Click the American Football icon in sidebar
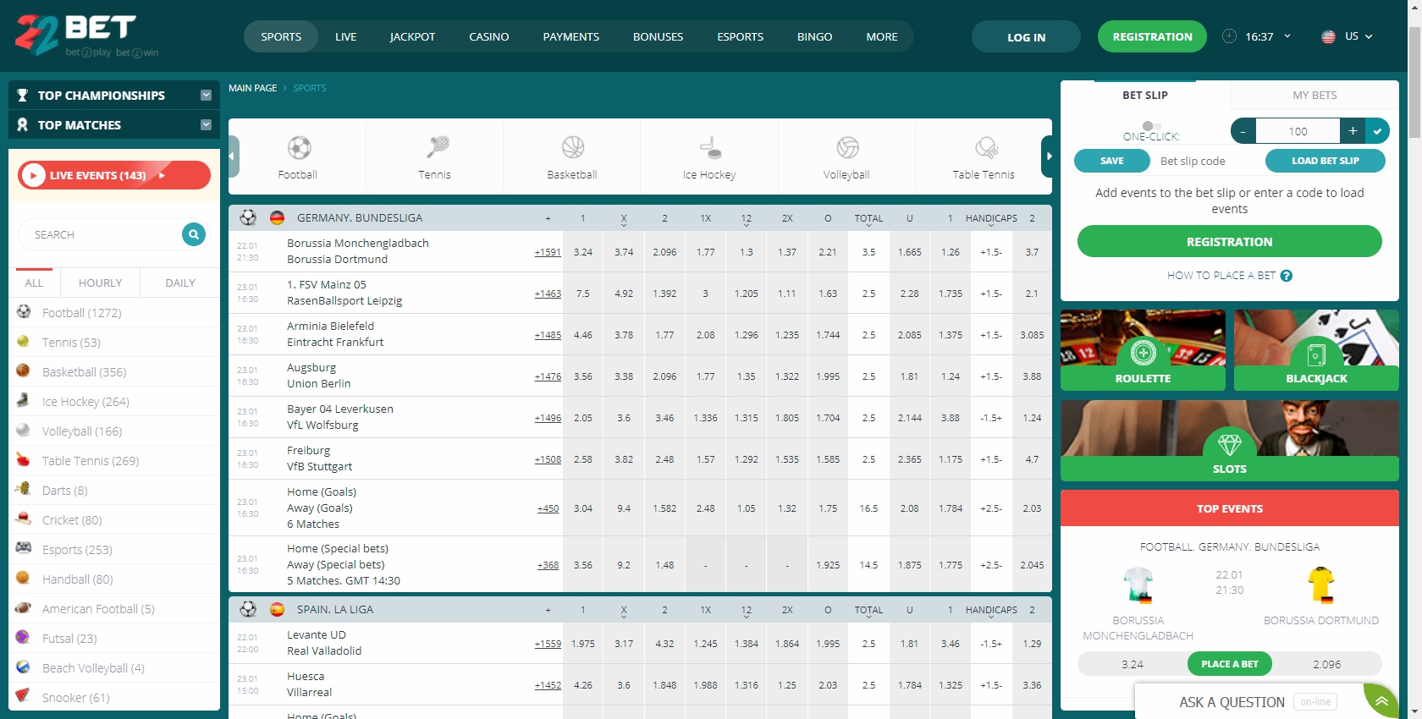The width and height of the screenshot is (1422, 719). (24, 607)
